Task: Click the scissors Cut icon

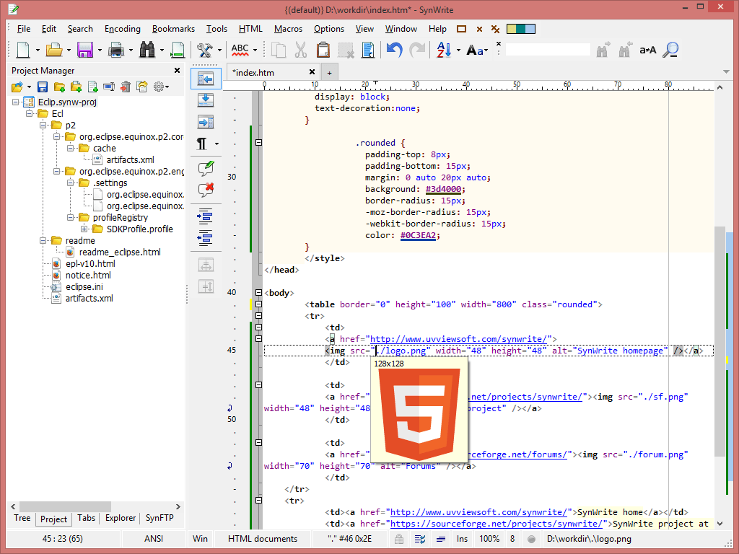Action: [x=300, y=50]
